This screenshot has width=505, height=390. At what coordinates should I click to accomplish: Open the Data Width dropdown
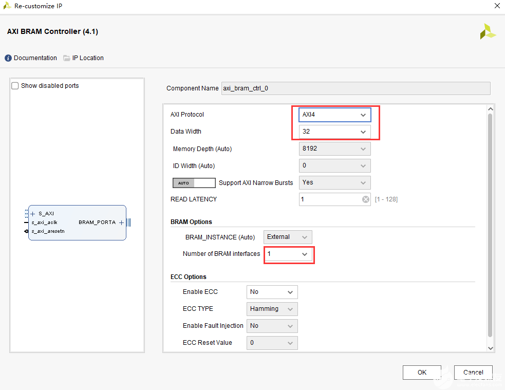(334, 132)
